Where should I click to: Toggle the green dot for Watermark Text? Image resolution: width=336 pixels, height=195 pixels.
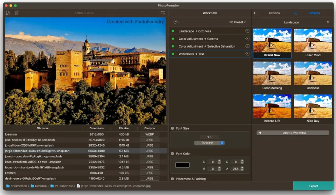[x=173, y=54]
